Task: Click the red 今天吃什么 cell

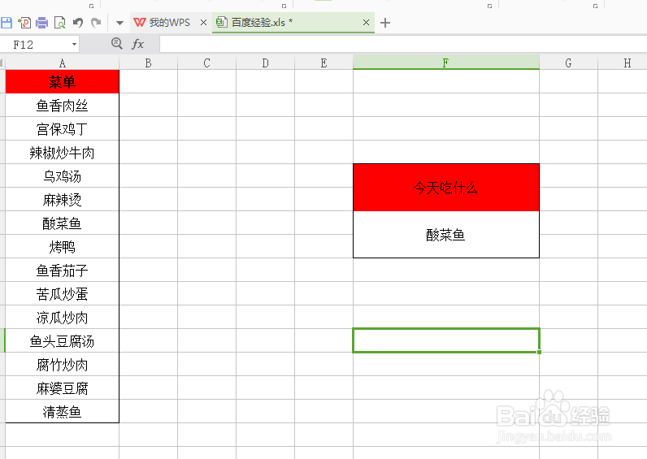Action: [x=446, y=188]
